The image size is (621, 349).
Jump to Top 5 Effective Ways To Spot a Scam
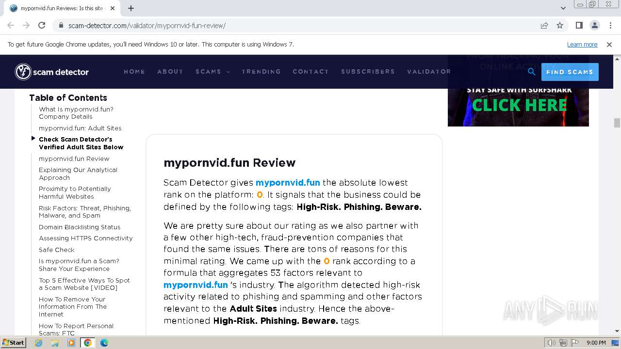pos(84,284)
